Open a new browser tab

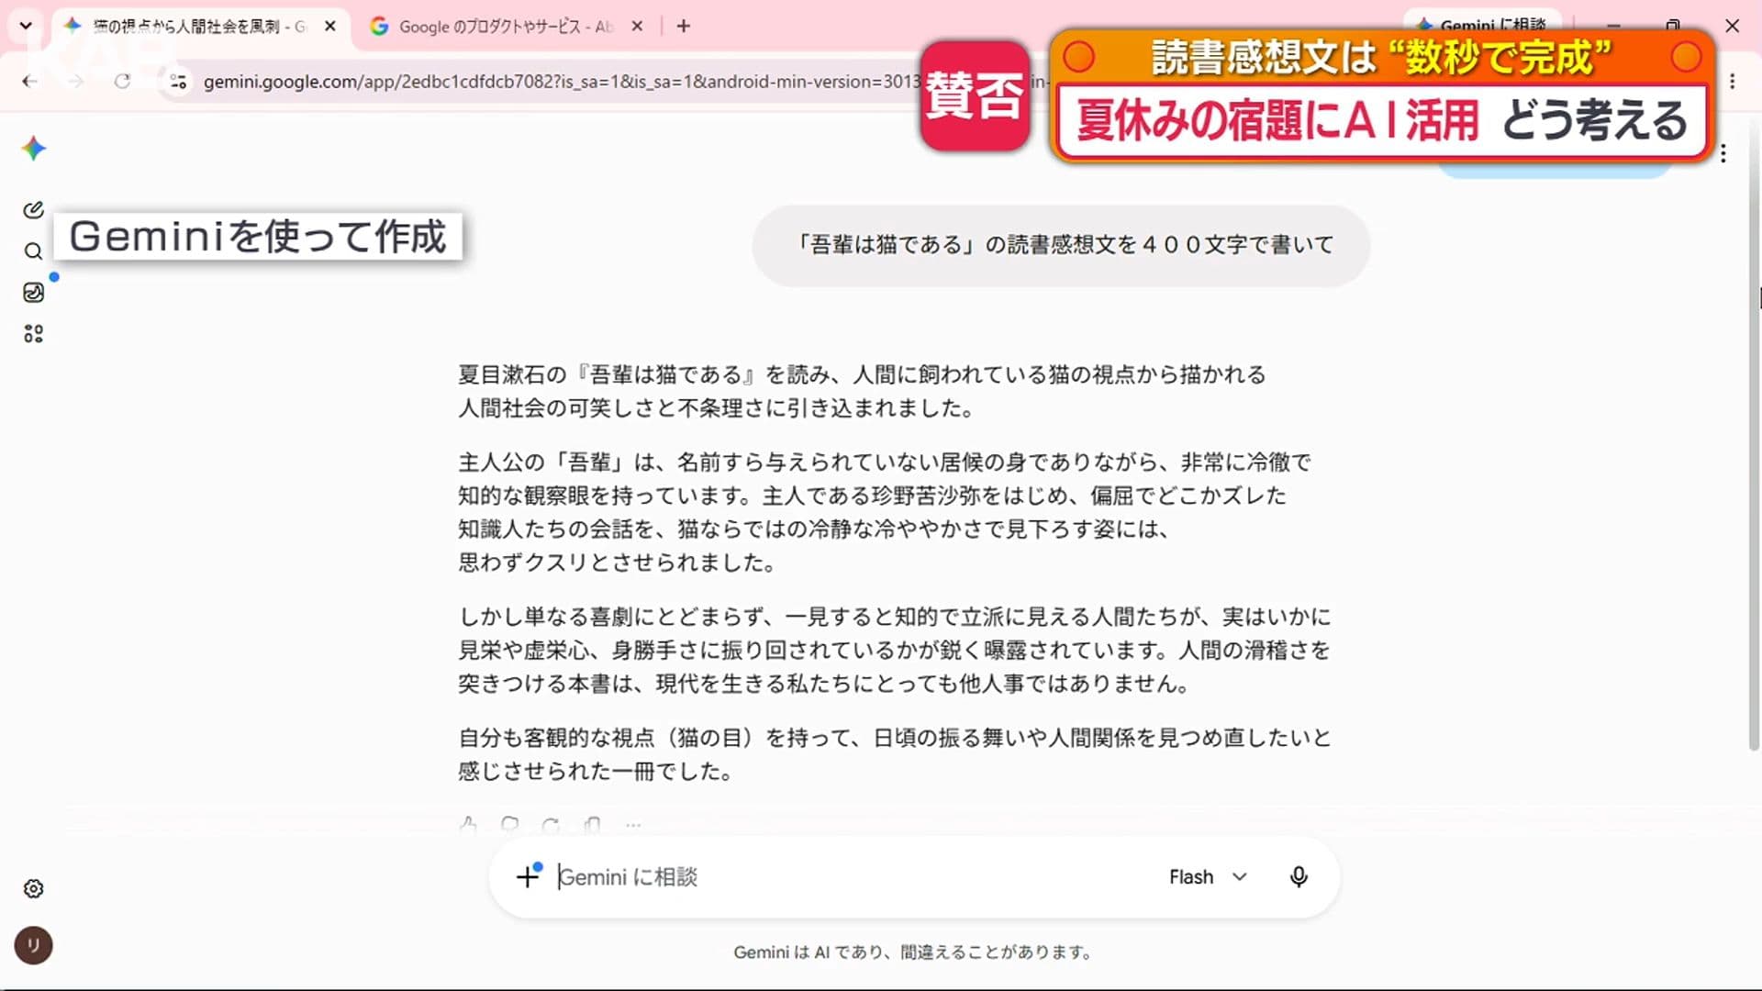(683, 27)
